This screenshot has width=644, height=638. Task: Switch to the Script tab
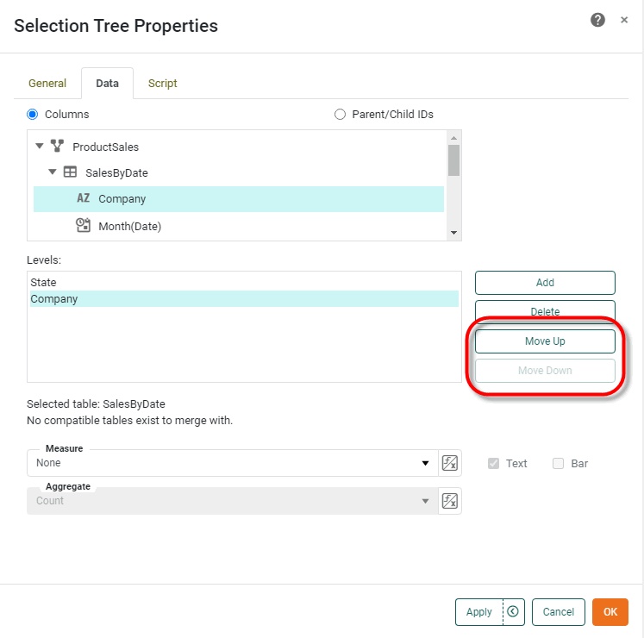point(162,84)
